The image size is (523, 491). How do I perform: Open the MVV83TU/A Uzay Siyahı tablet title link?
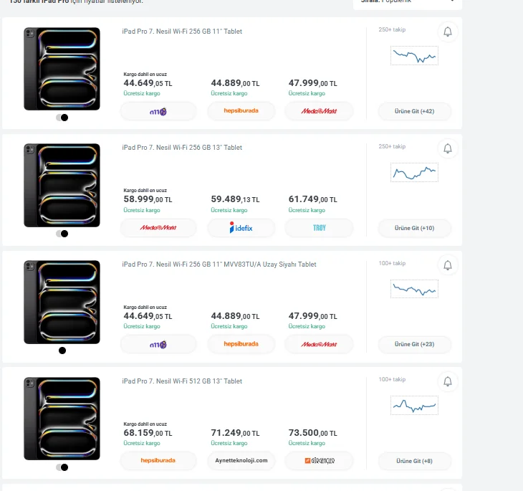tap(219, 264)
